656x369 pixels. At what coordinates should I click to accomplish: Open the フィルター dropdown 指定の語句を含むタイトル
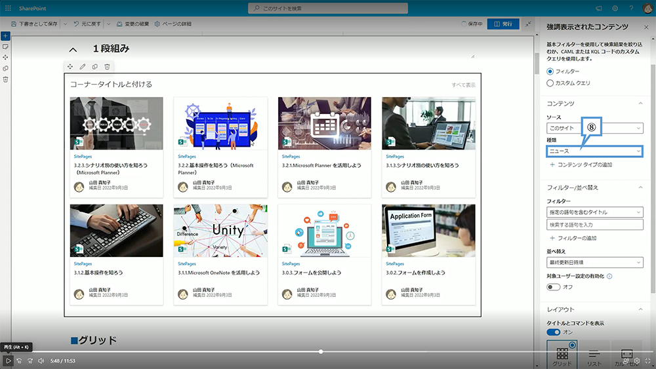pos(594,212)
